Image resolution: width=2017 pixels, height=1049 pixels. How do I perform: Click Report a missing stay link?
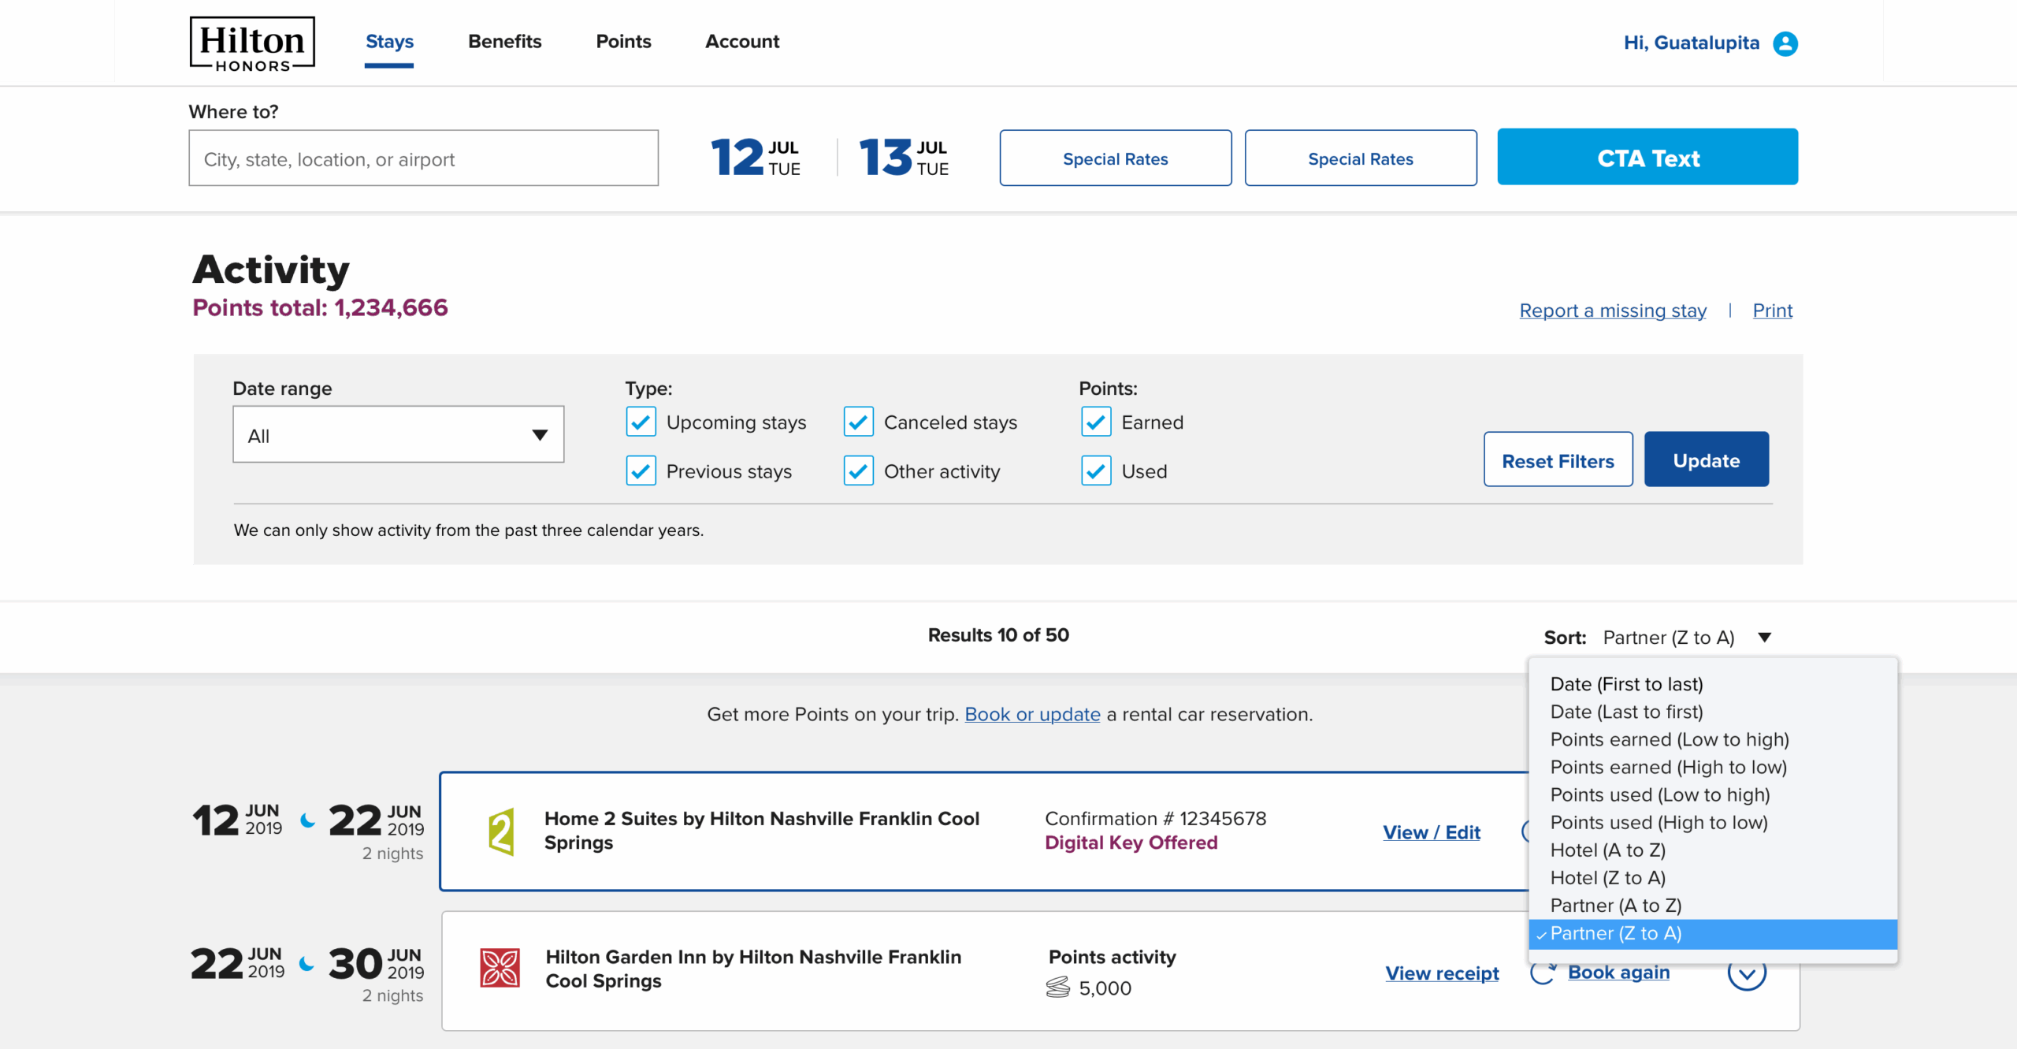coord(1612,311)
